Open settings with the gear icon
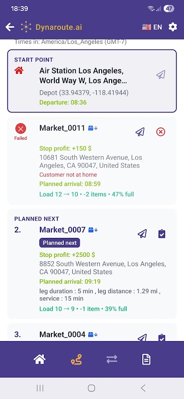 pyautogui.click(x=173, y=27)
